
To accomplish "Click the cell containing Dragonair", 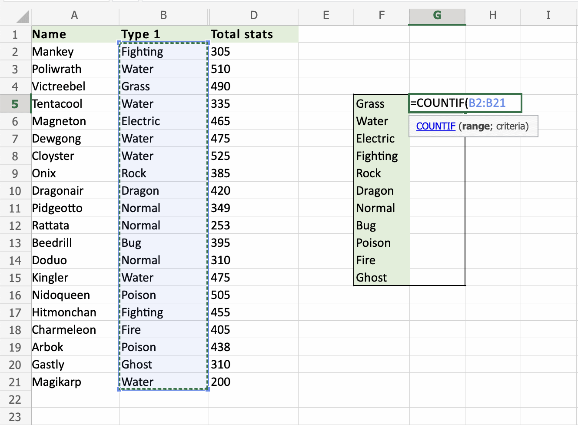I will click(75, 191).
